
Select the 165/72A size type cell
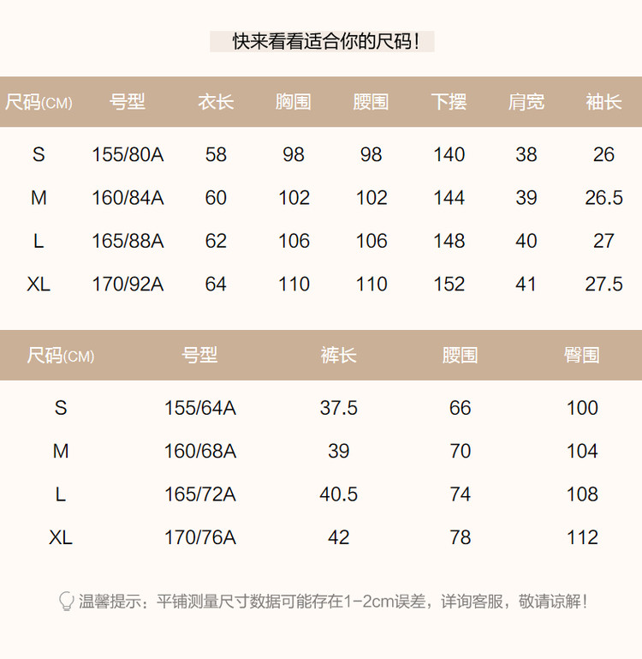point(199,494)
